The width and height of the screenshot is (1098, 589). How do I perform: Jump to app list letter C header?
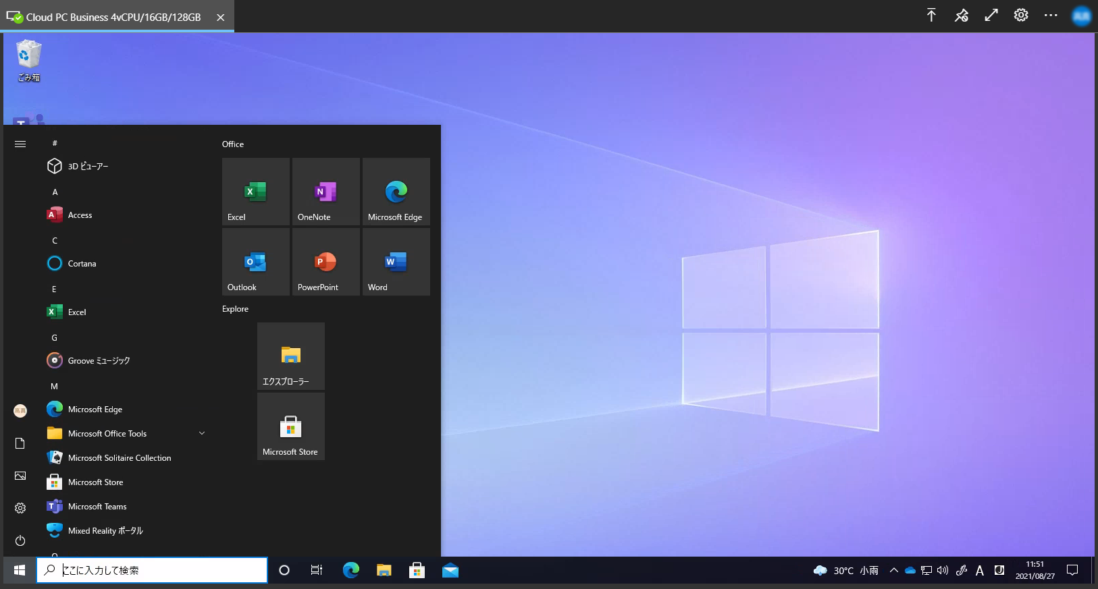click(x=55, y=241)
